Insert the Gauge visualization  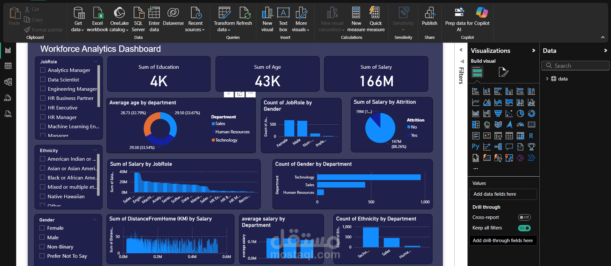(x=520, y=125)
